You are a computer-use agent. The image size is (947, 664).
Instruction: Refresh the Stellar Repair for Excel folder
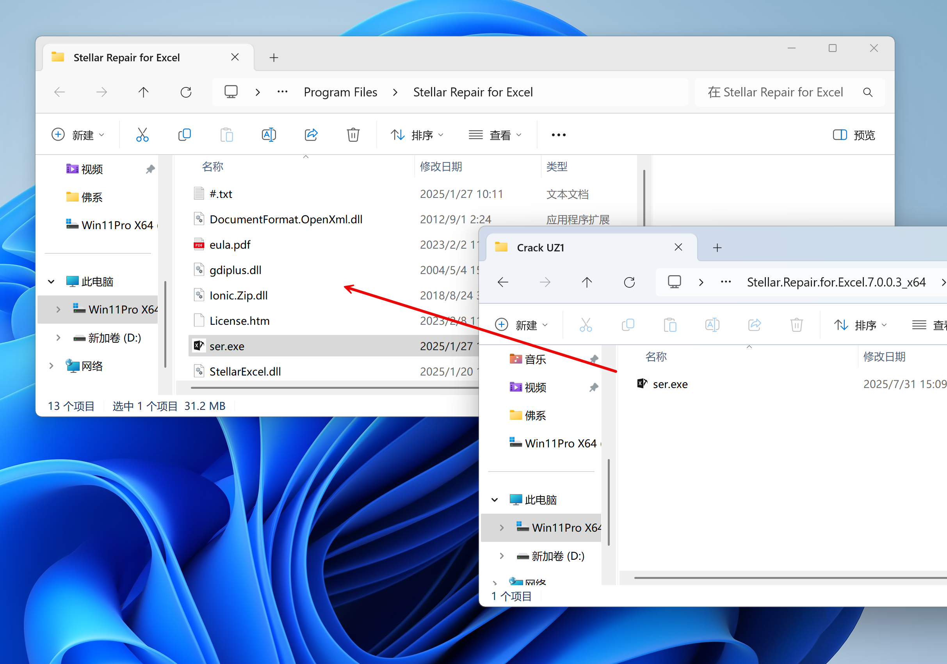pos(186,92)
